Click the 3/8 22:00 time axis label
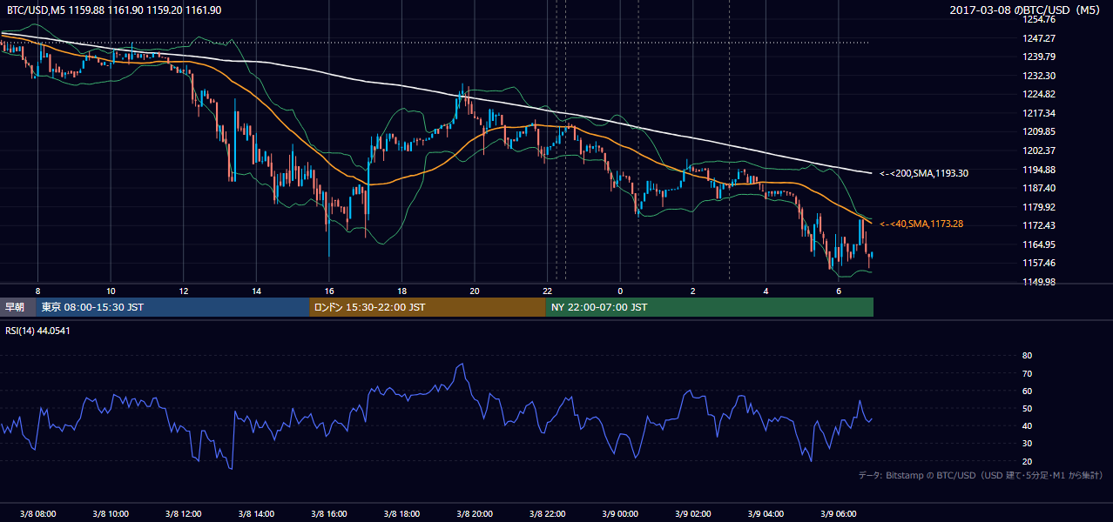 pyautogui.click(x=547, y=513)
